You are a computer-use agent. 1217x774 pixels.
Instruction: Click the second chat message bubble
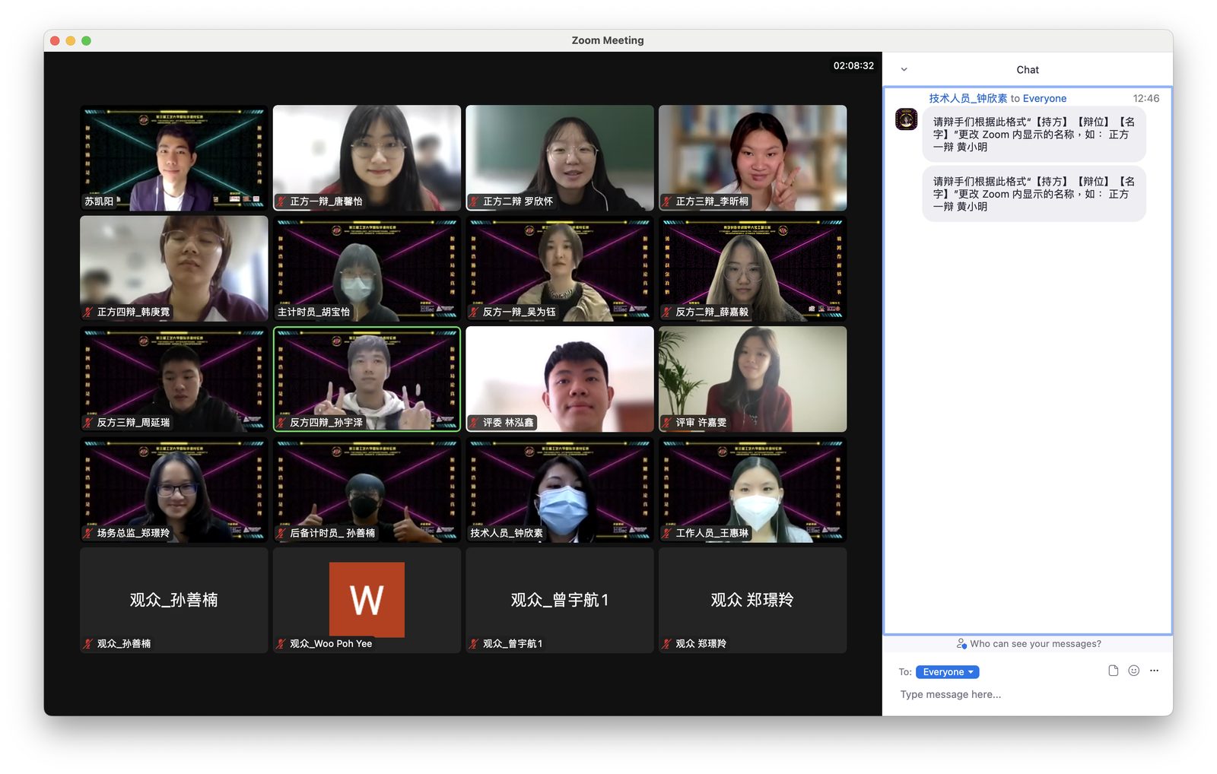pyautogui.click(x=1034, y=194)
